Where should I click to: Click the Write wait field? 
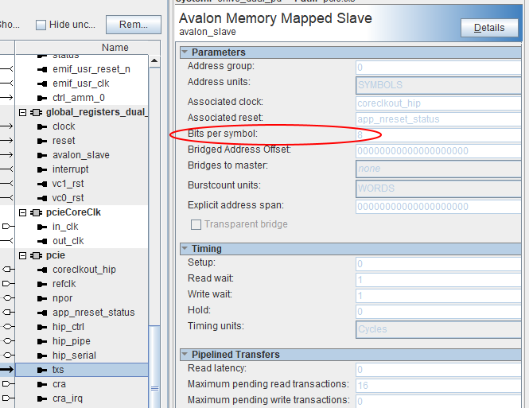438,296
